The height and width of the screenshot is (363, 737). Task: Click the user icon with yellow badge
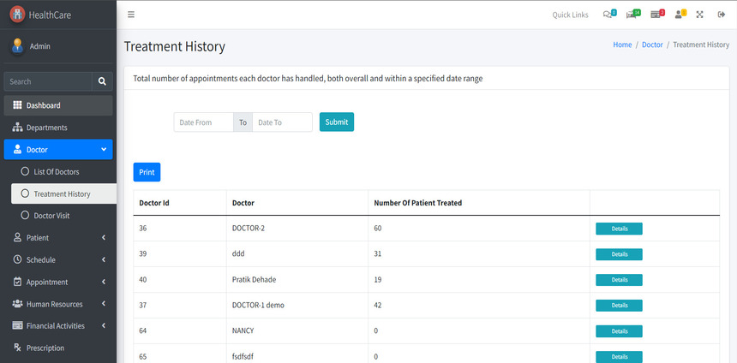click(680, 15)
